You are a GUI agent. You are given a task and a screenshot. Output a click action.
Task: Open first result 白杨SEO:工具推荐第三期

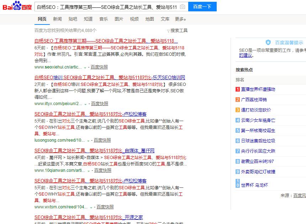pos(106,41)
